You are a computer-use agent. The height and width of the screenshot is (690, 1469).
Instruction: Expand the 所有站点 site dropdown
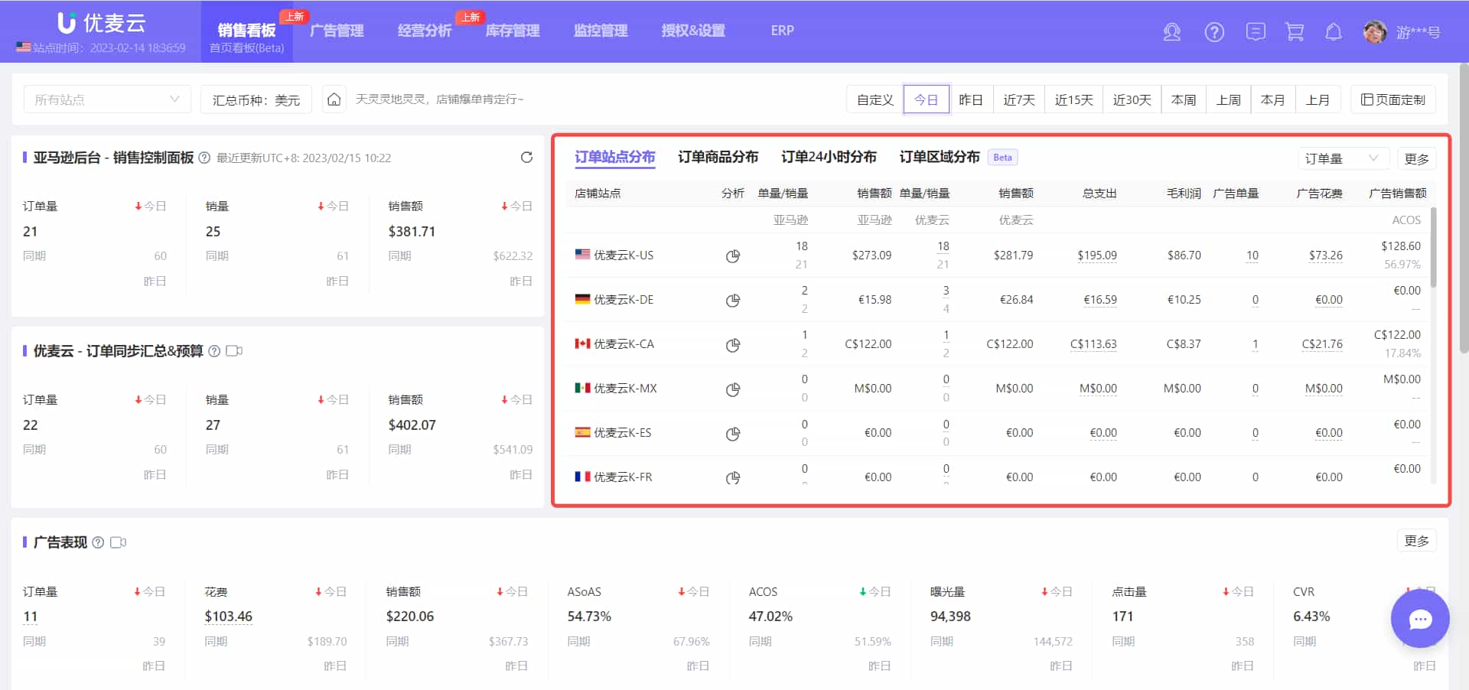pyautogui.click(x=107, y=99)
